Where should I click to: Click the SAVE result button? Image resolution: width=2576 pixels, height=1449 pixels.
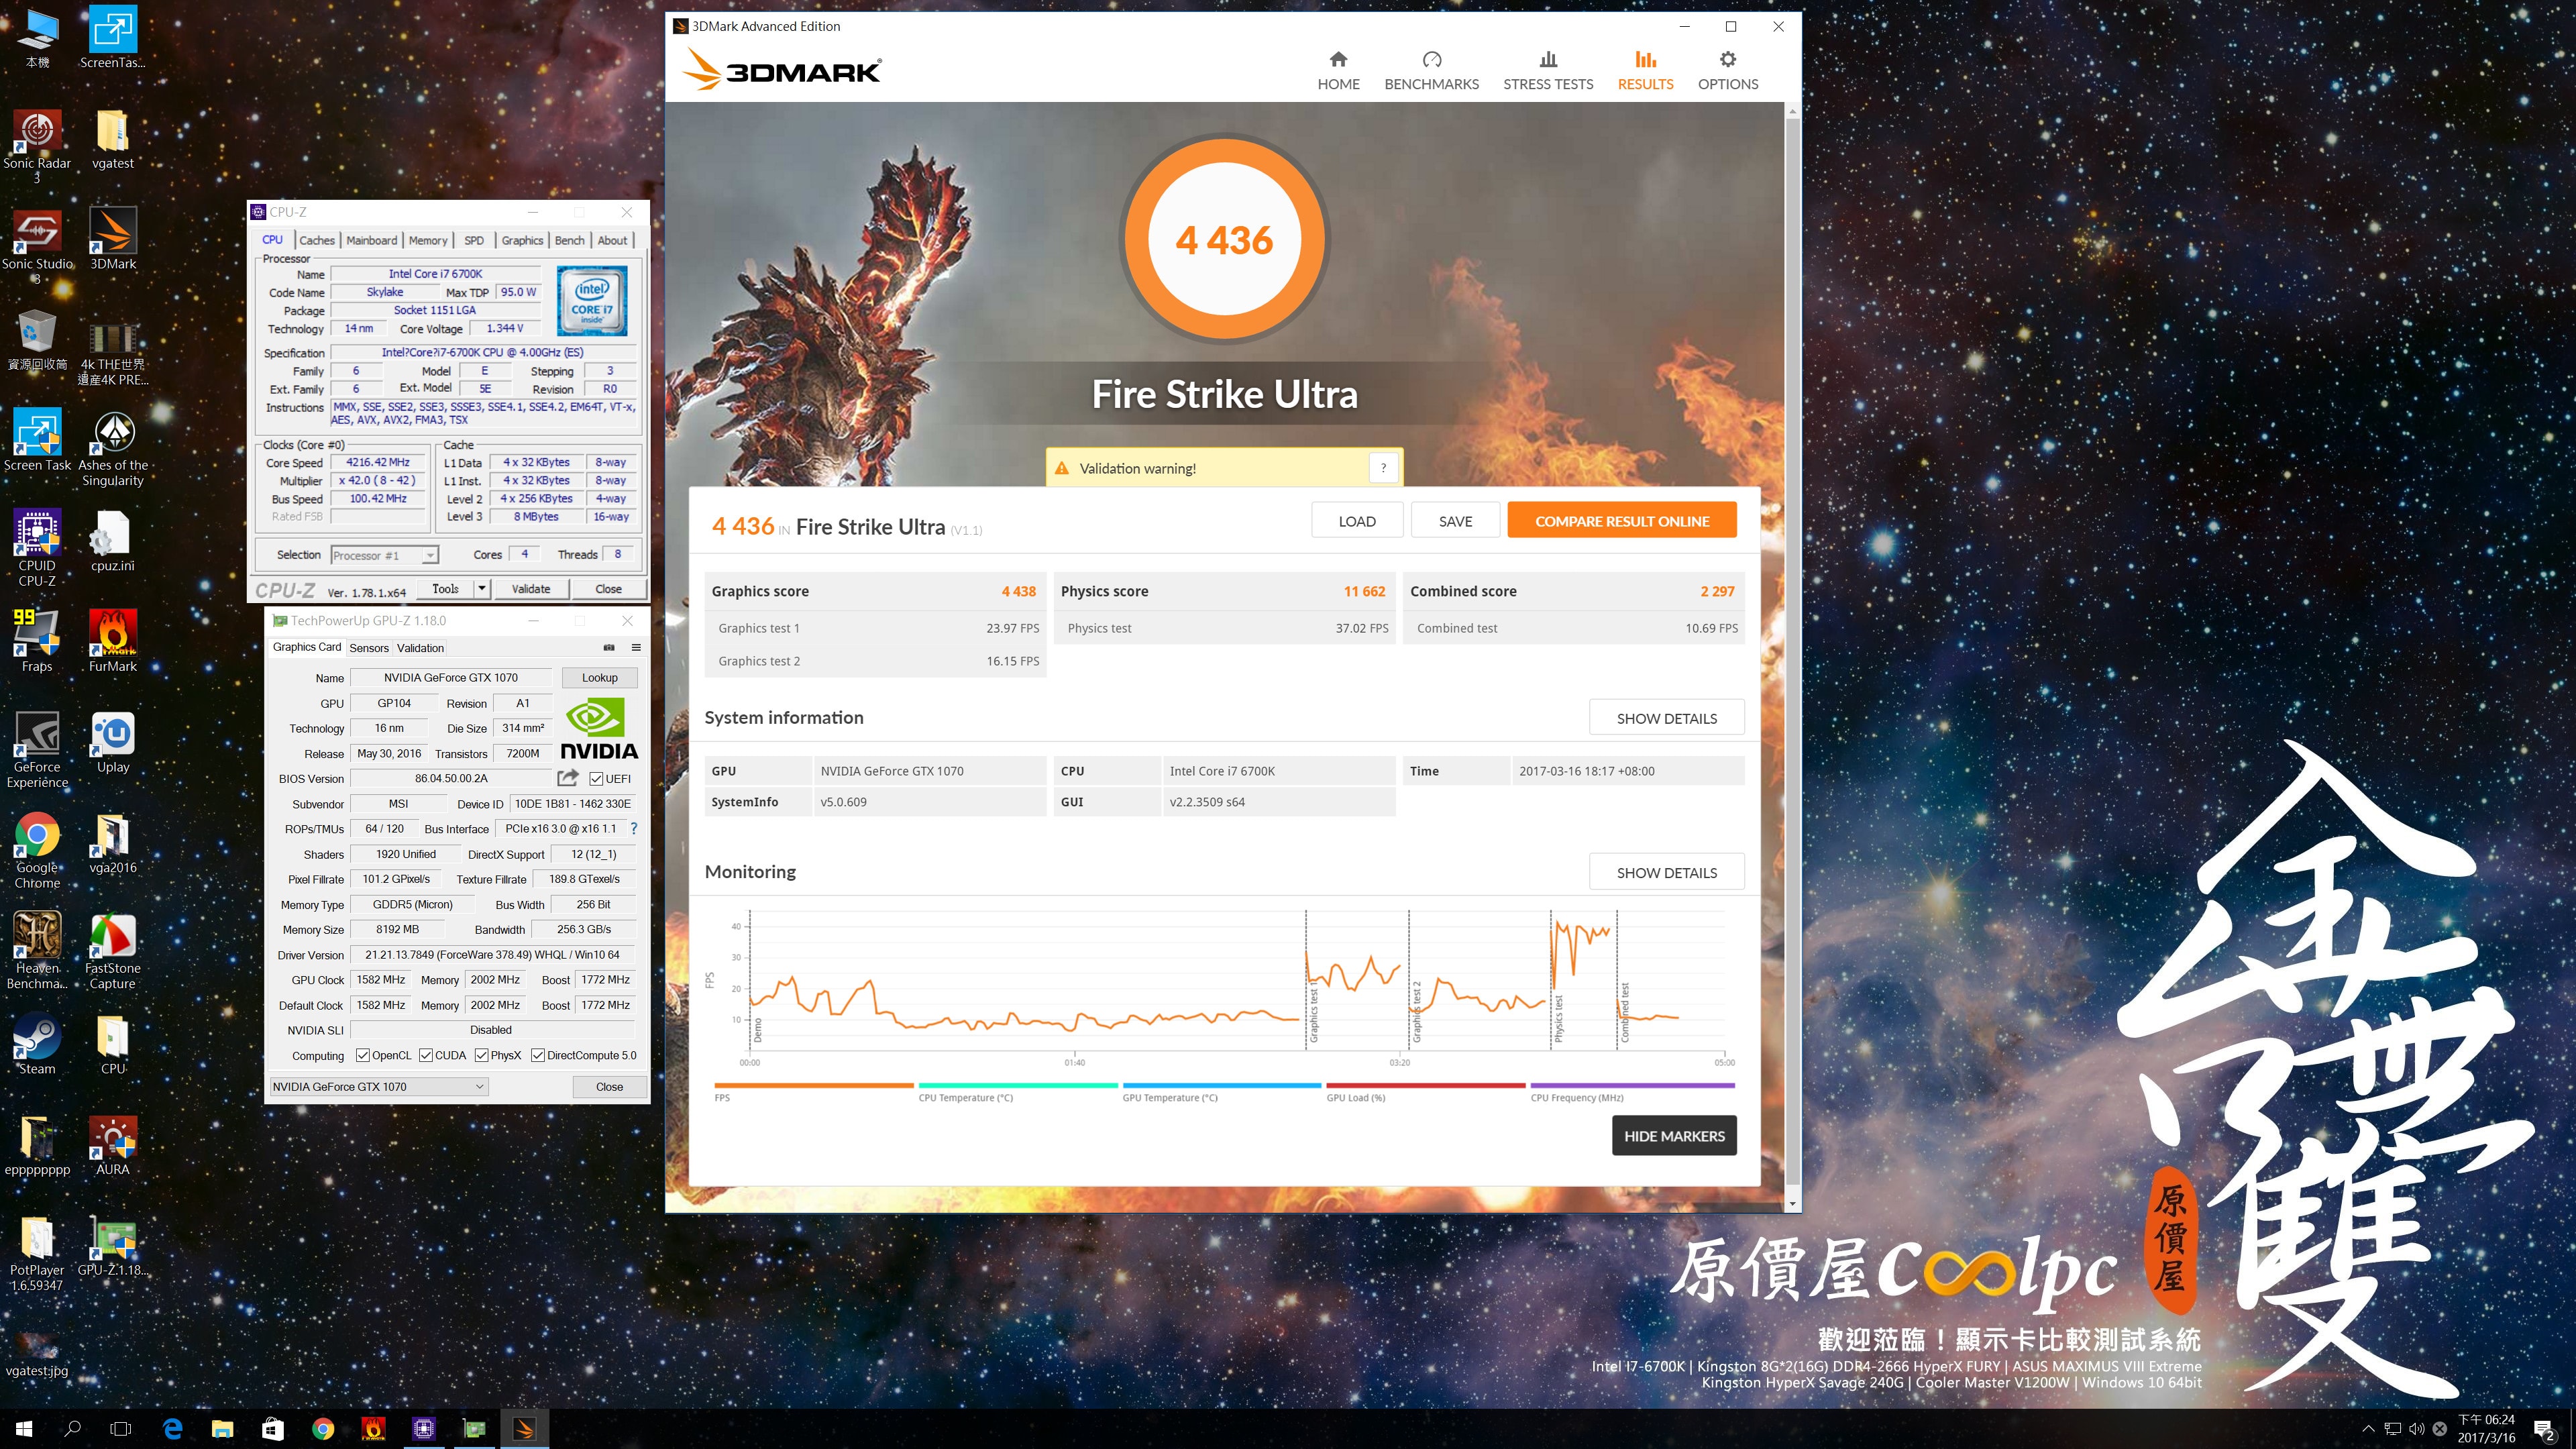coord(1455,520)
